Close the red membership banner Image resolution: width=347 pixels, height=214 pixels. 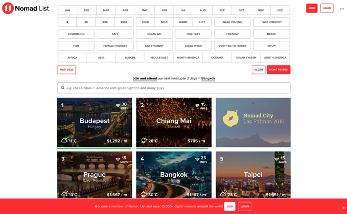click(344, 208)
